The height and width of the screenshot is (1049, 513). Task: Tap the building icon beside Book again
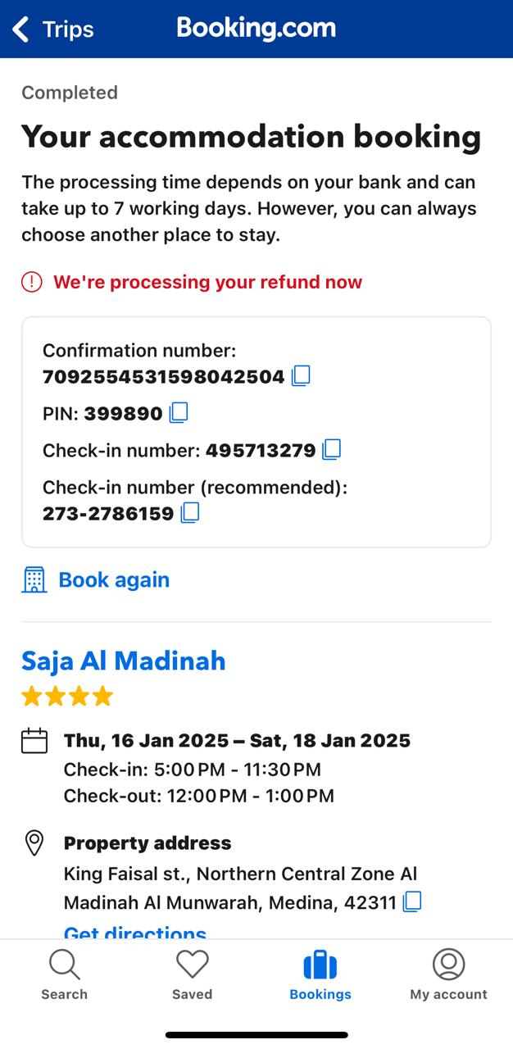(34, 579)
